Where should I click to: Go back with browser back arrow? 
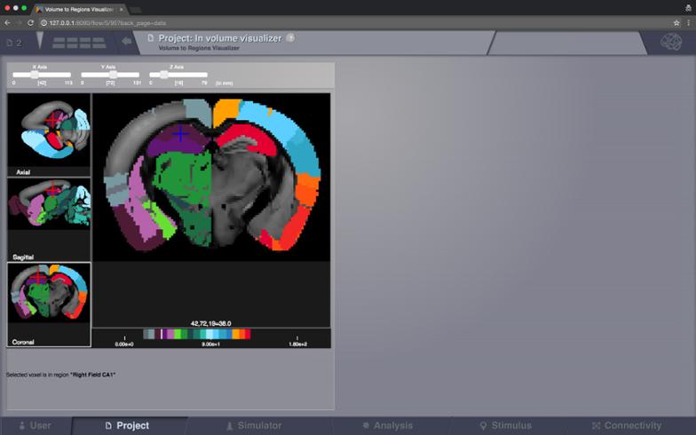pyautogui.click(x=8, y=22)
